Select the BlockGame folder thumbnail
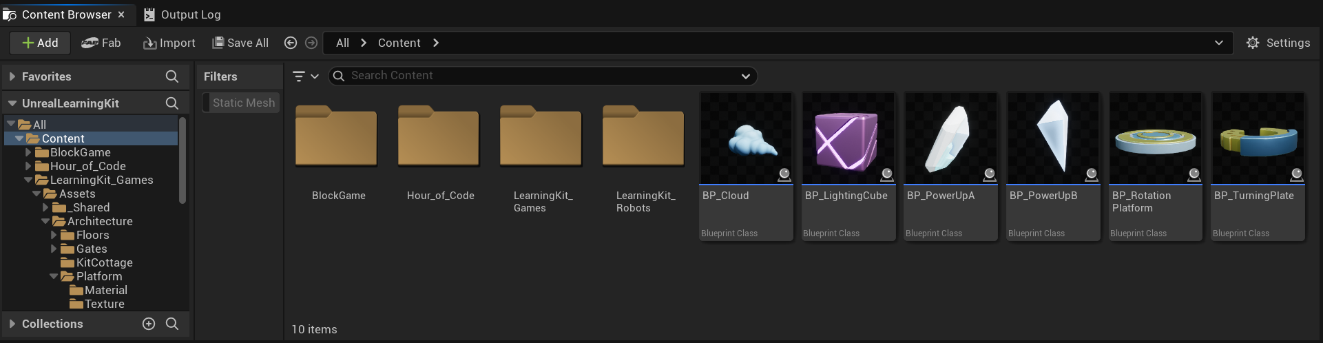The height and width of the screenshot is (343, 1323). (x=336, y=136)
